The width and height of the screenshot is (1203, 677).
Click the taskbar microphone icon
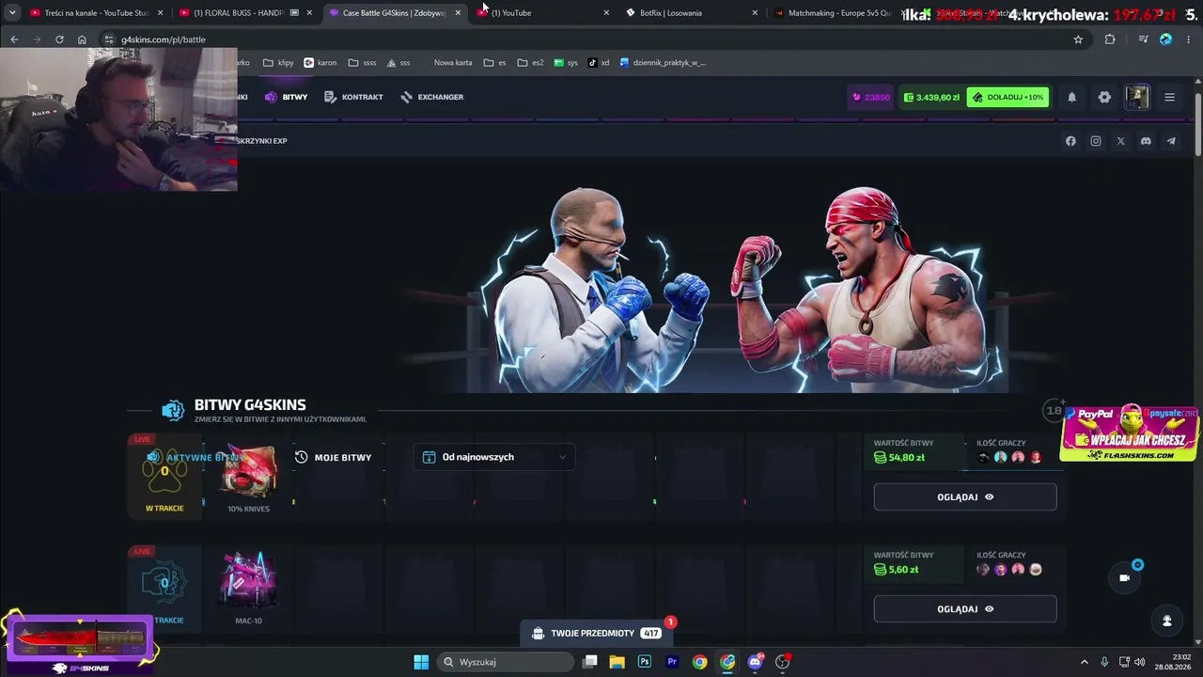pos(1104,662)
